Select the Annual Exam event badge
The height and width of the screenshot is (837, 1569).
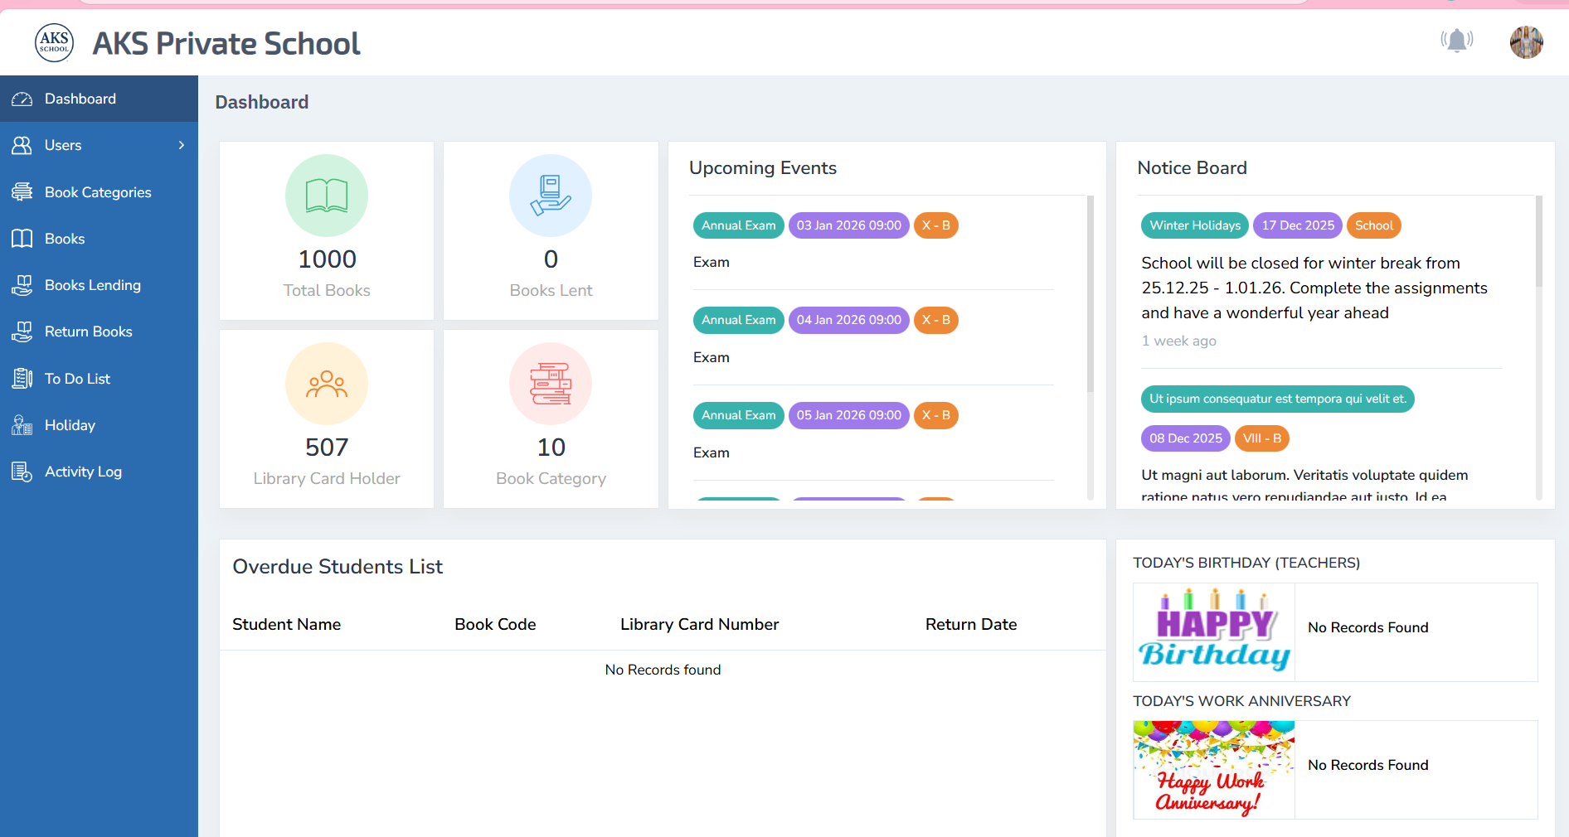pos(737,225)
